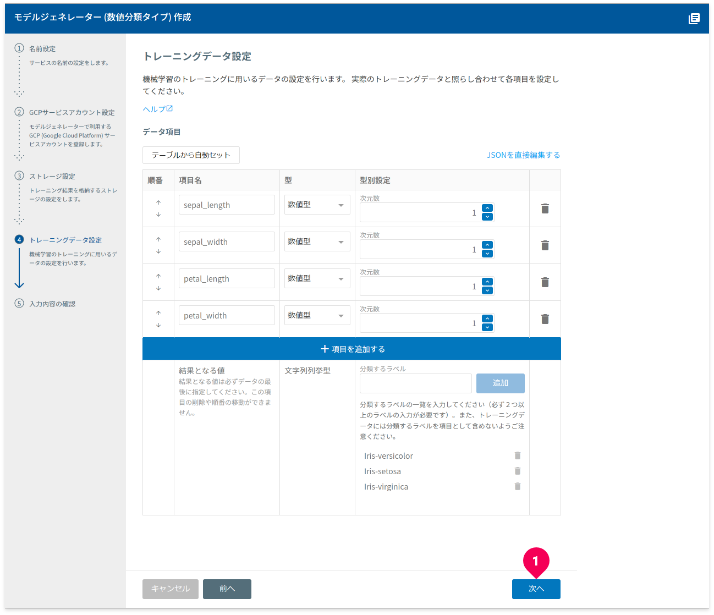Decrease 次元数 for sepal_length
Viewport: 714px width, 615px height.
[x=487, y=217]
